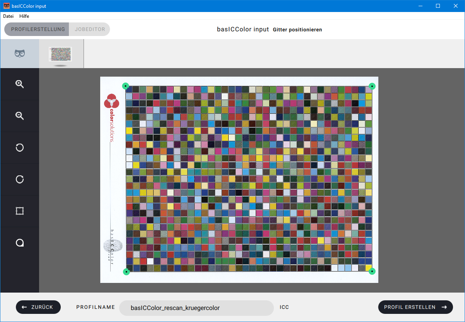Click the rounded bubble tool in sidebar

pyautogui.click(x=19, y=243)
